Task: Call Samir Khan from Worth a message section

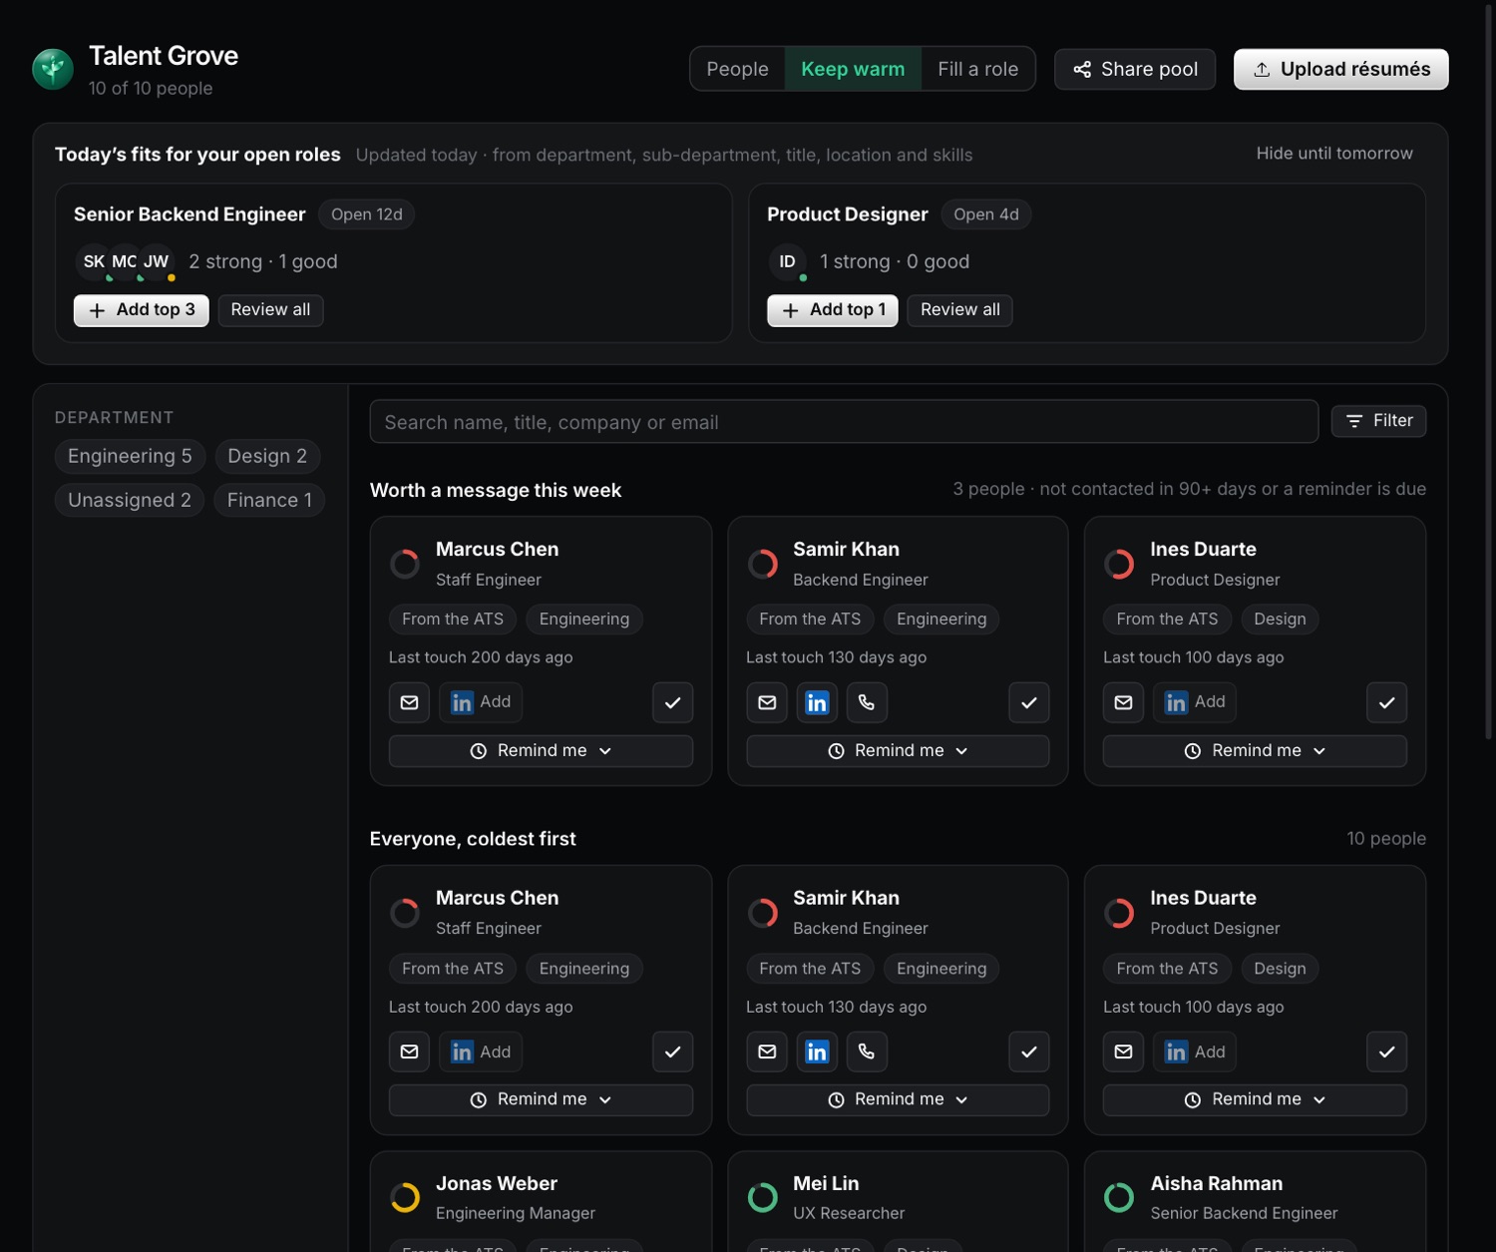Action: 867,702
